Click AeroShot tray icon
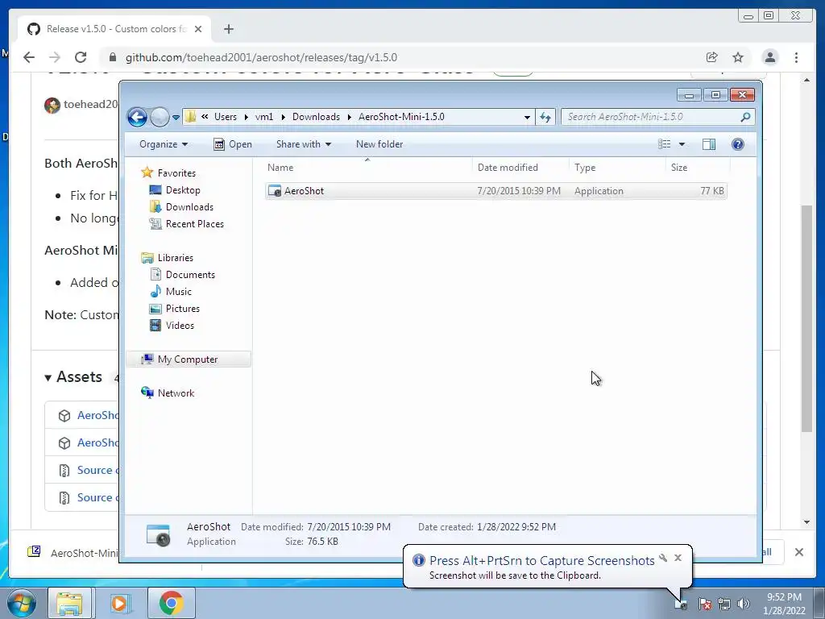 click(681, 604)
